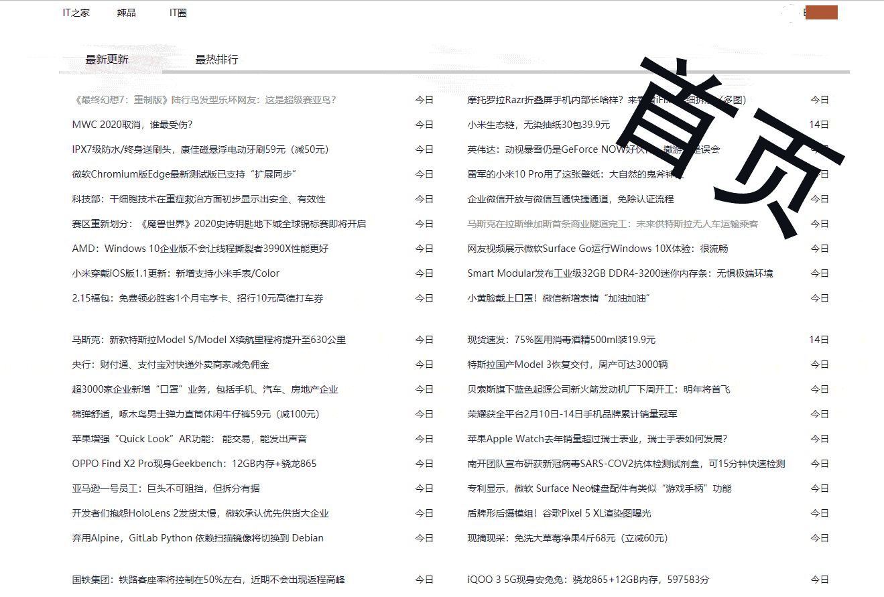Click the orange button at top right

coord(820,12)
